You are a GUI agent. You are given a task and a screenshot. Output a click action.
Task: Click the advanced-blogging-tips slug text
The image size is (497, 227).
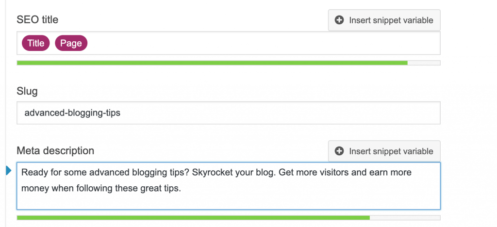click(72, 113)
